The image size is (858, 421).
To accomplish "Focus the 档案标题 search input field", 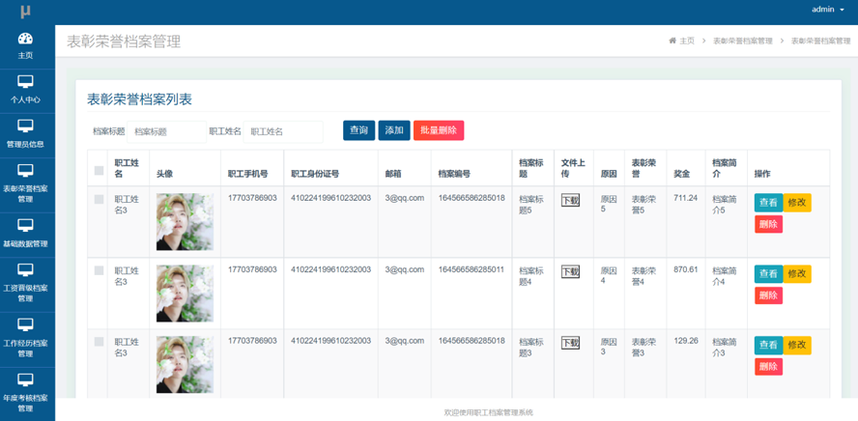I will coord(166,131).
